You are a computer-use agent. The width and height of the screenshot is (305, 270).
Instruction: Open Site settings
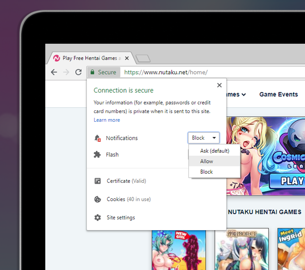tap(121, 217)
